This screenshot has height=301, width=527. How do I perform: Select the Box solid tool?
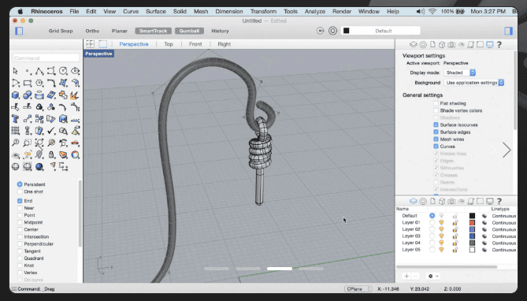tap(15, 95)
